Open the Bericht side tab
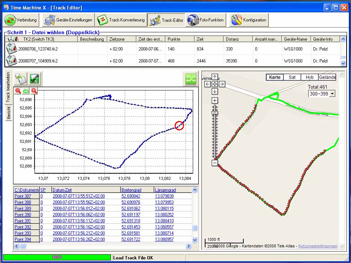The image size is (351, 263). [x=9, y=113]
